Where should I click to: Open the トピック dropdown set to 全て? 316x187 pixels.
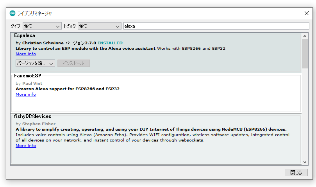(x=100, y=26)
